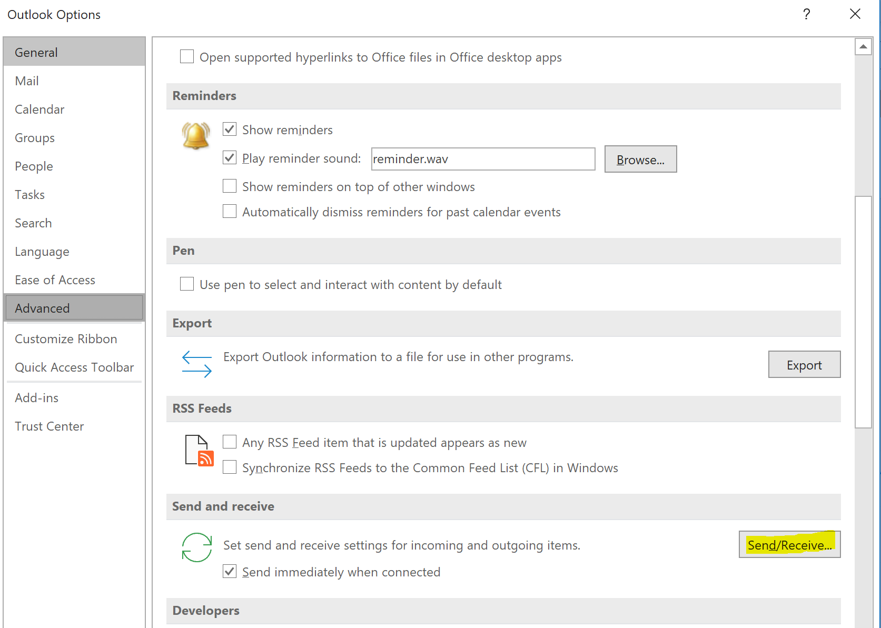The image size is (881, 628).
Task: Click the Export section header
Action: tap(503, 323)
